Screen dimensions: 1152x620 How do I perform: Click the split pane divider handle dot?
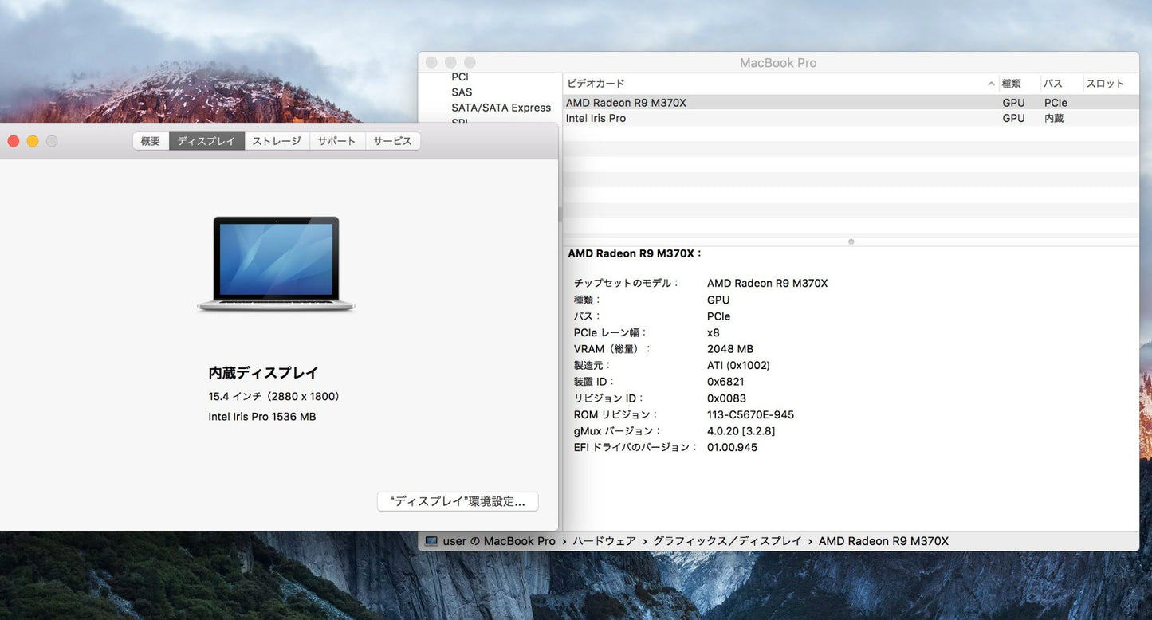coord(851,241)
